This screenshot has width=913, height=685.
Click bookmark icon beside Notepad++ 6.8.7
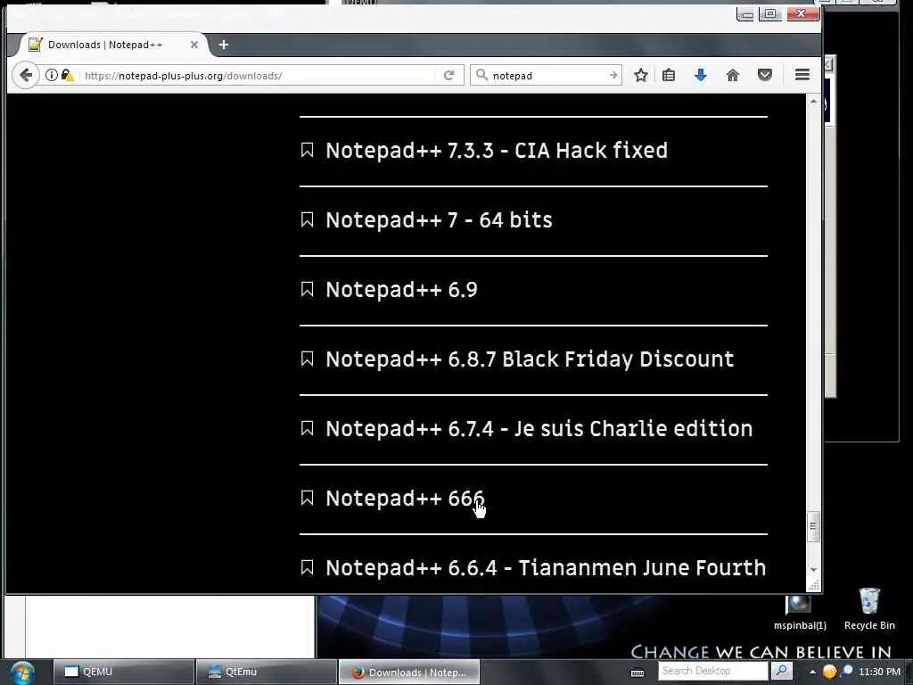tap(307, 359)
